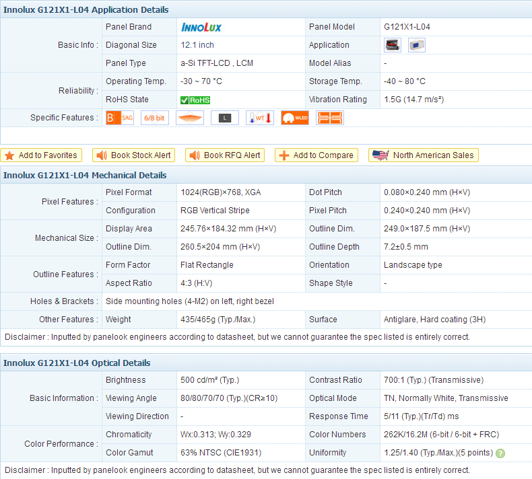Click the orange four-bracket grid feature icon
This screenshot has height=479, width=532.
(x=330, y=118)
